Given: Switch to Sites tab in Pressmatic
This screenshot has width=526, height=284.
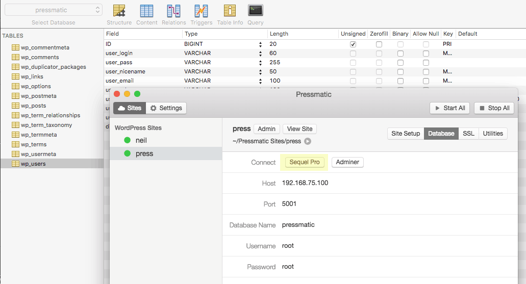Looking at the screenshot, I should (x=130, y=108).
